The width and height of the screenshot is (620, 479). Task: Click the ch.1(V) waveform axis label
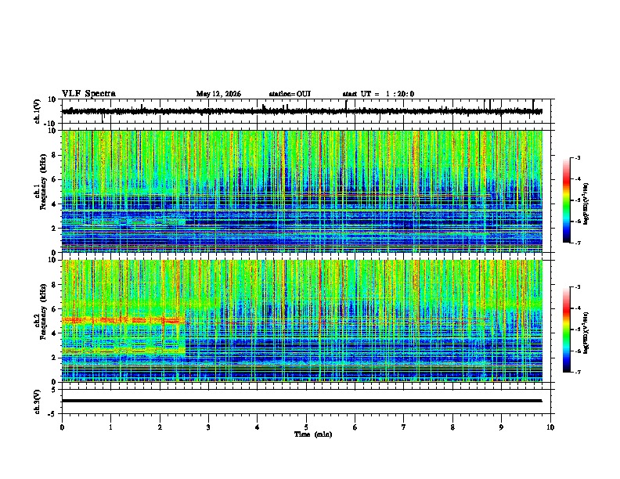tap(38, 111)
